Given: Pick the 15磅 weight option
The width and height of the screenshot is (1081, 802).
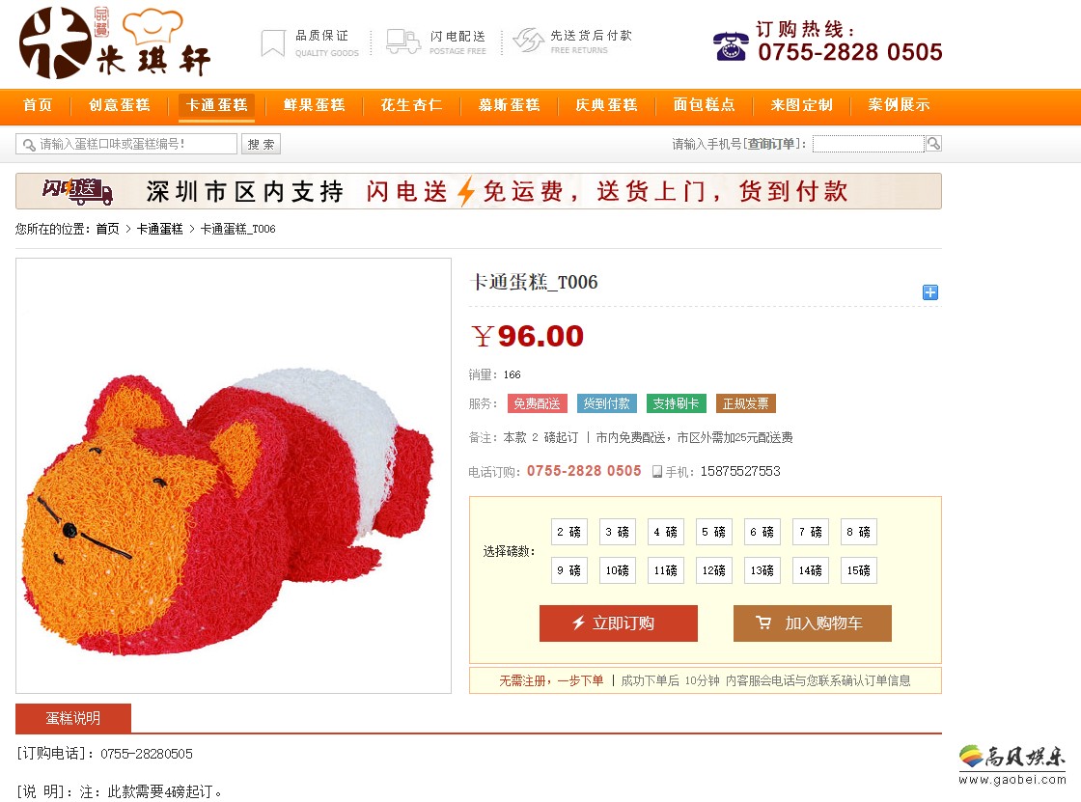Looking at the screenshot, I should click(858, 570).
